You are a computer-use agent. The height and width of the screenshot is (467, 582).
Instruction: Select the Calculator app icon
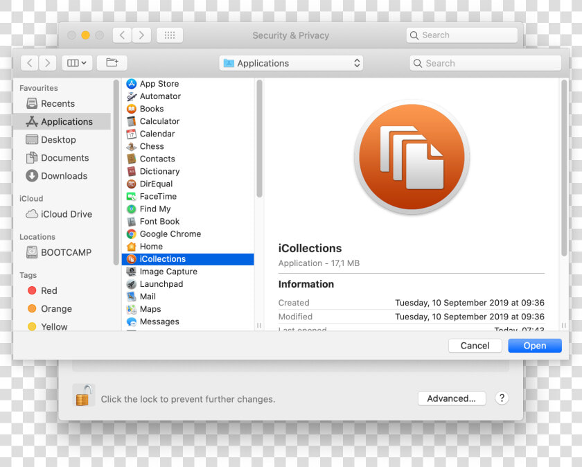(132, 121)
